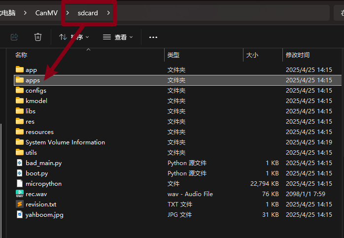Select the revision.txt file icon
The height and width of the screenshot is (238, 344).
20,204
